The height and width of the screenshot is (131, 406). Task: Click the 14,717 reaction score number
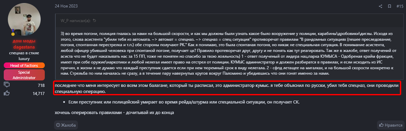click(39, 93)
